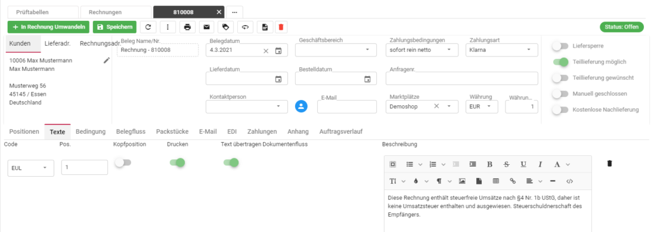The height and width of the screenshot is (232, 651).
Task: Click the blue contact person icon
Action: (301, 106)
